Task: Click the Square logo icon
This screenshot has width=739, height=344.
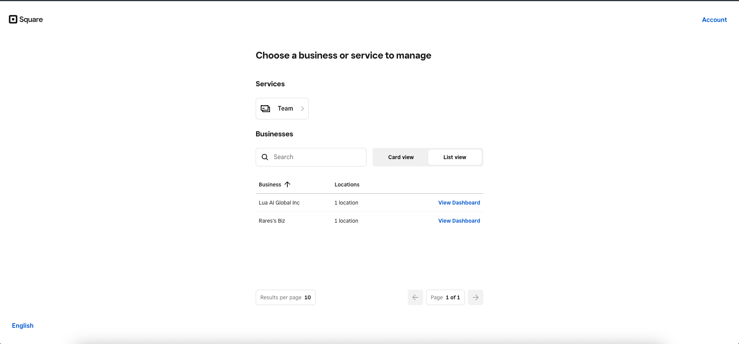Action: point(13,19)
